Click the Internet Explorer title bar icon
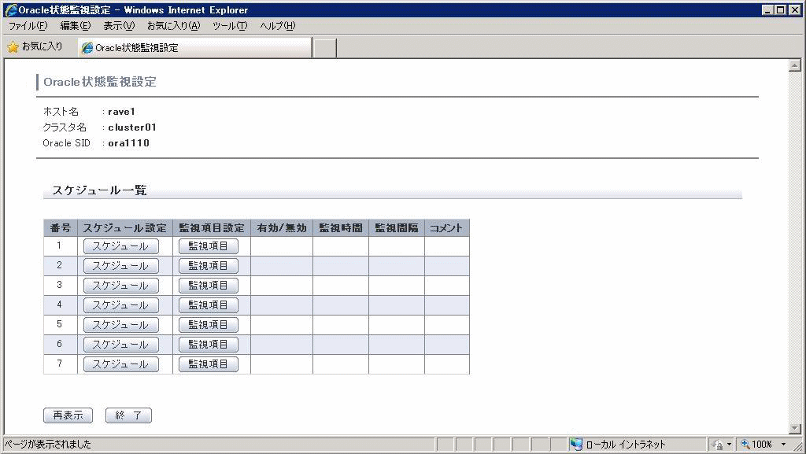Screen dimensions: 806x454 pyautogui.click(x=10, y=9)
